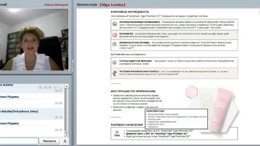Click the Презентація panel title
Viewport: 260px width, 146px height.
coord(87,4)
